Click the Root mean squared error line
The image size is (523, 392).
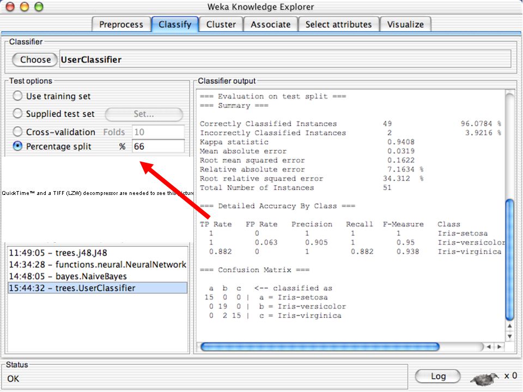pyautogui.click(x=307, y=160)
